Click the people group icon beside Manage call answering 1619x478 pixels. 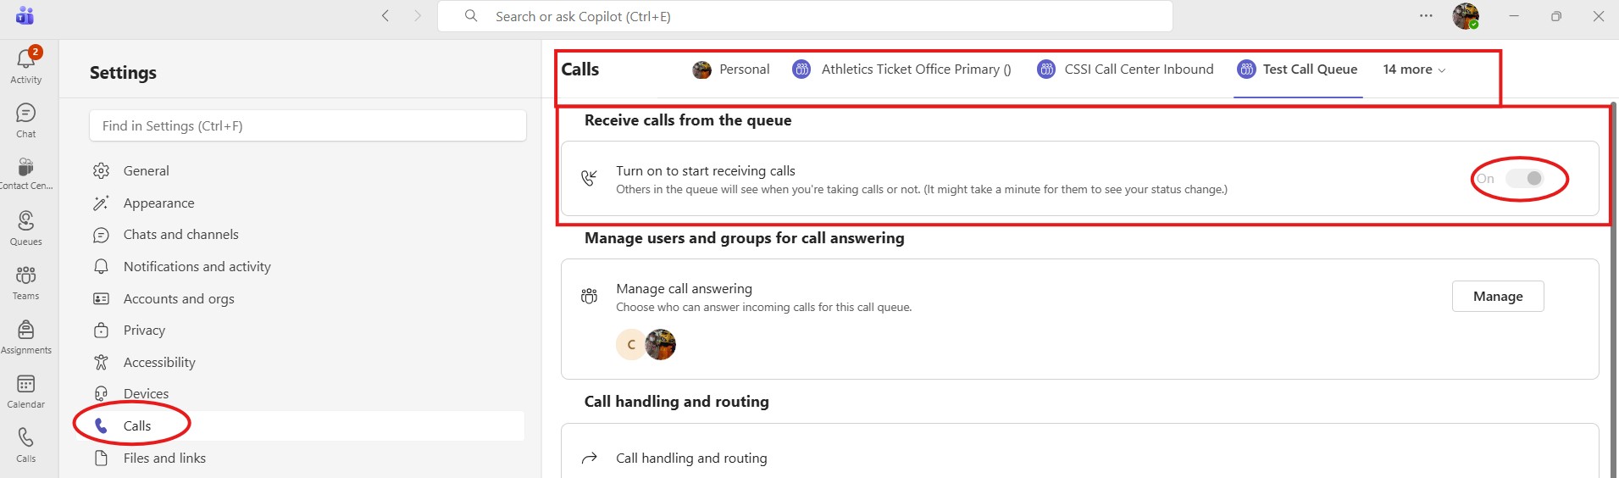tap(589, 296)
